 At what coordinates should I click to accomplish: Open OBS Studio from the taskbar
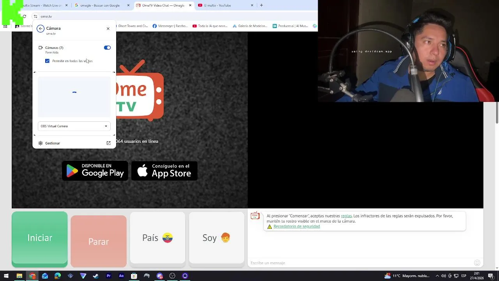tap(172, 276)
